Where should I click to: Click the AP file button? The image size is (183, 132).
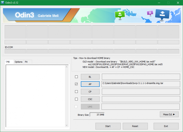(x=90, y=84)
